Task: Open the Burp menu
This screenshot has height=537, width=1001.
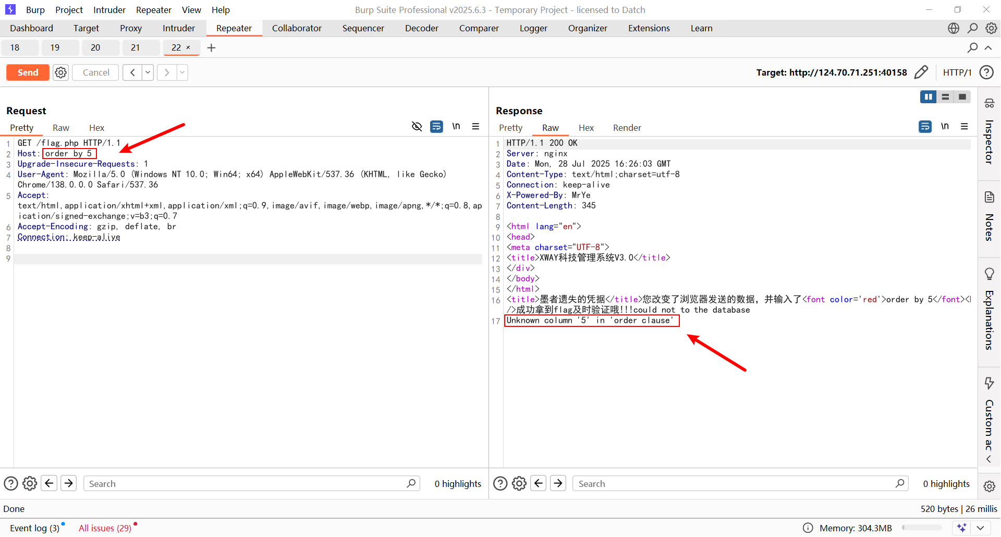Action: [x=35, y=10]
